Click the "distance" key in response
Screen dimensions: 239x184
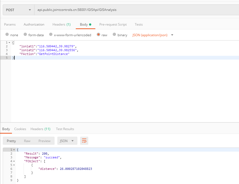coord(47,169)
